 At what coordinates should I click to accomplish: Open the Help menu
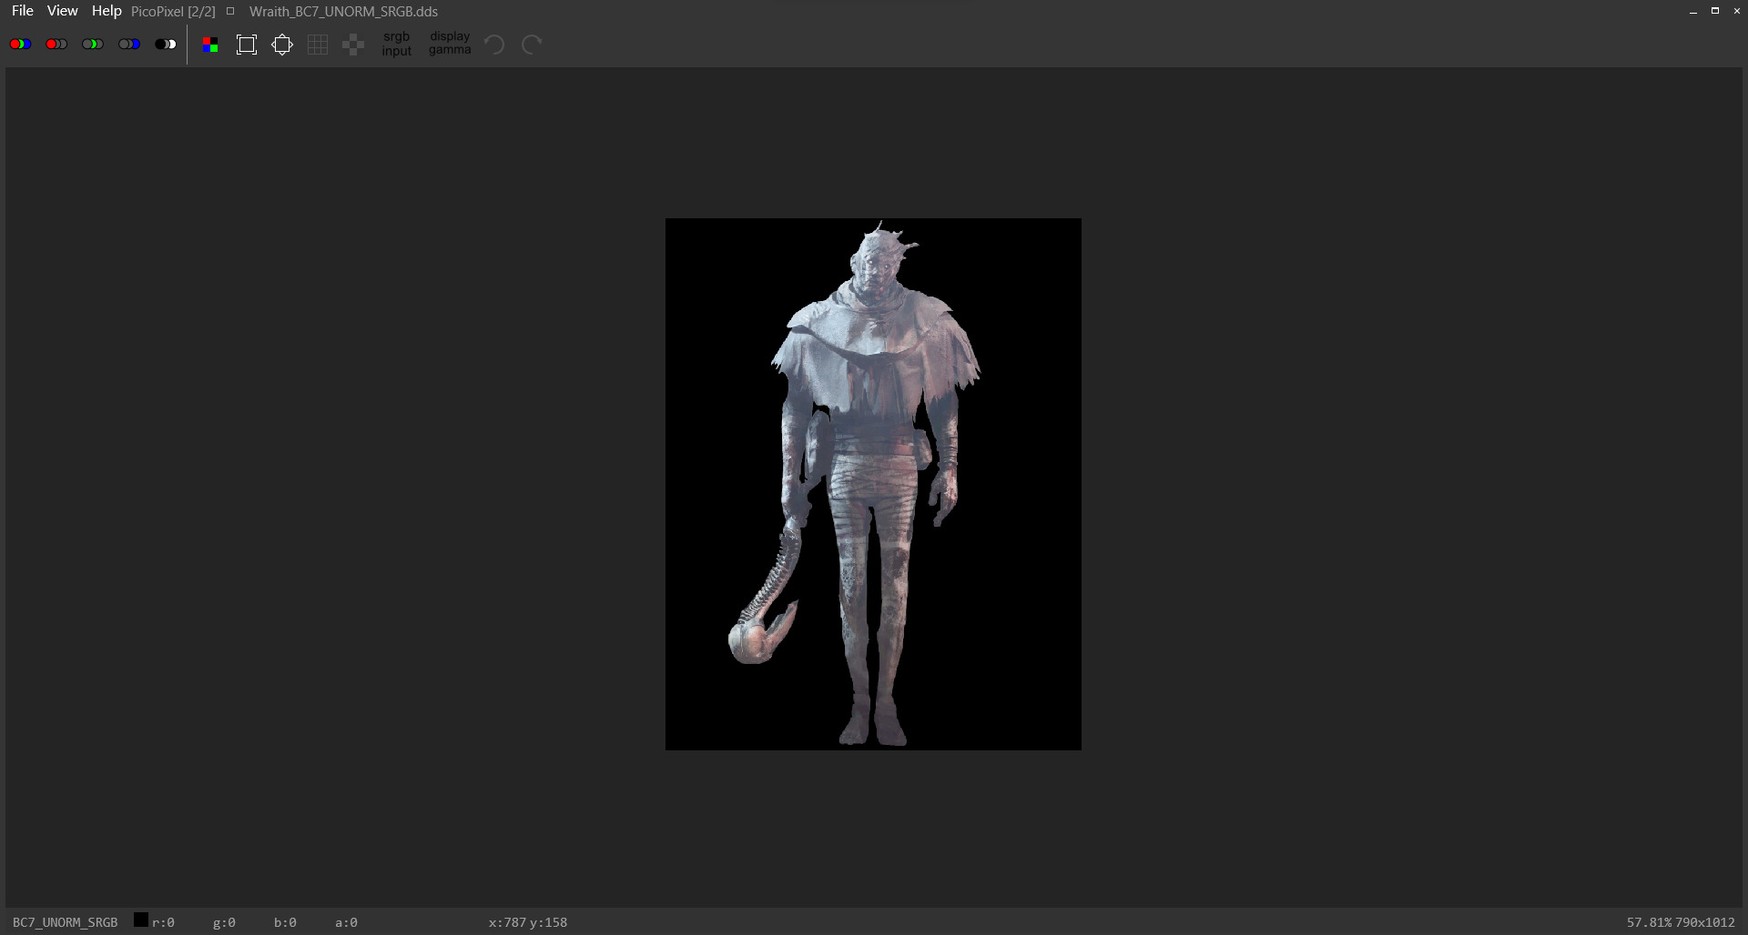pyautogui.click(x=107, y=11)
